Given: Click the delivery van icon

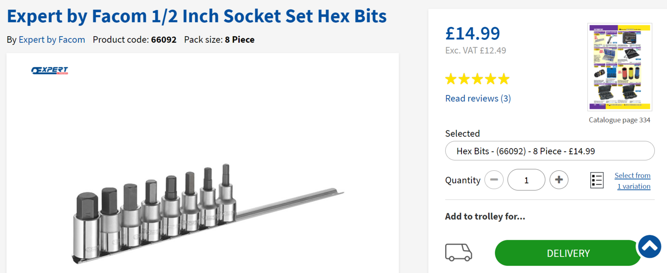Looking at the screenshot, I should coord(458,252).
